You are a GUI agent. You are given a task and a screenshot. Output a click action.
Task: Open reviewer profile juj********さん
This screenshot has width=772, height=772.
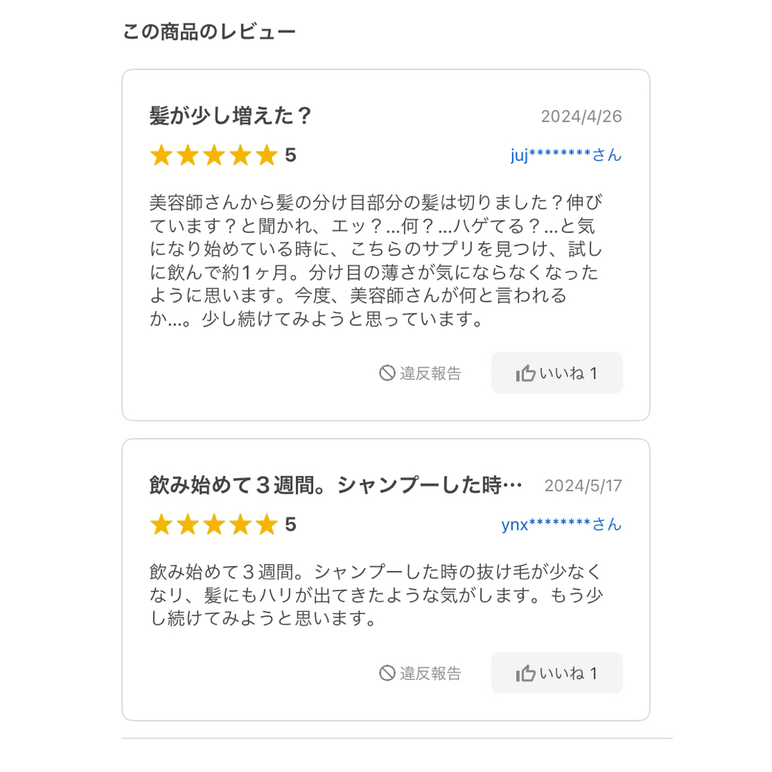(x=565, y=155)
